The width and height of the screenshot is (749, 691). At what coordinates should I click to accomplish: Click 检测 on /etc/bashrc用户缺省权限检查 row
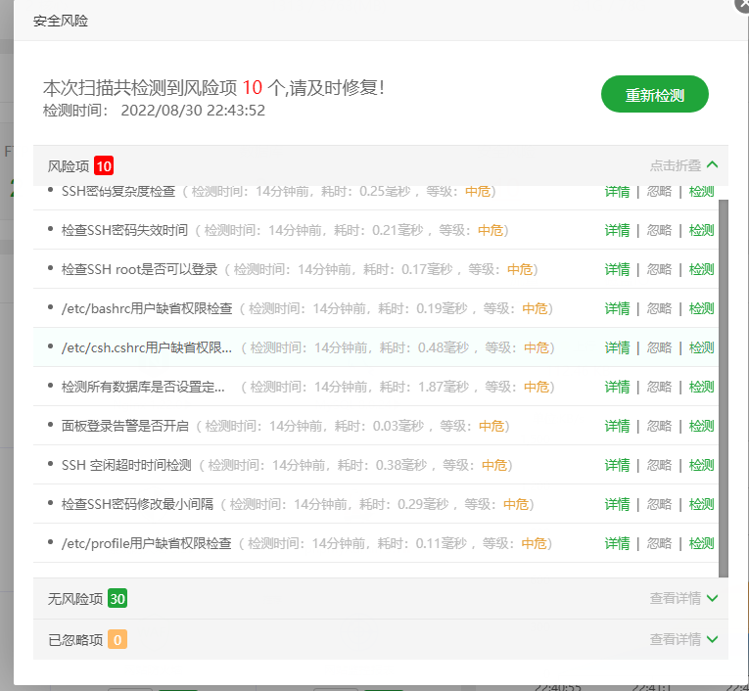click(701, 308)
